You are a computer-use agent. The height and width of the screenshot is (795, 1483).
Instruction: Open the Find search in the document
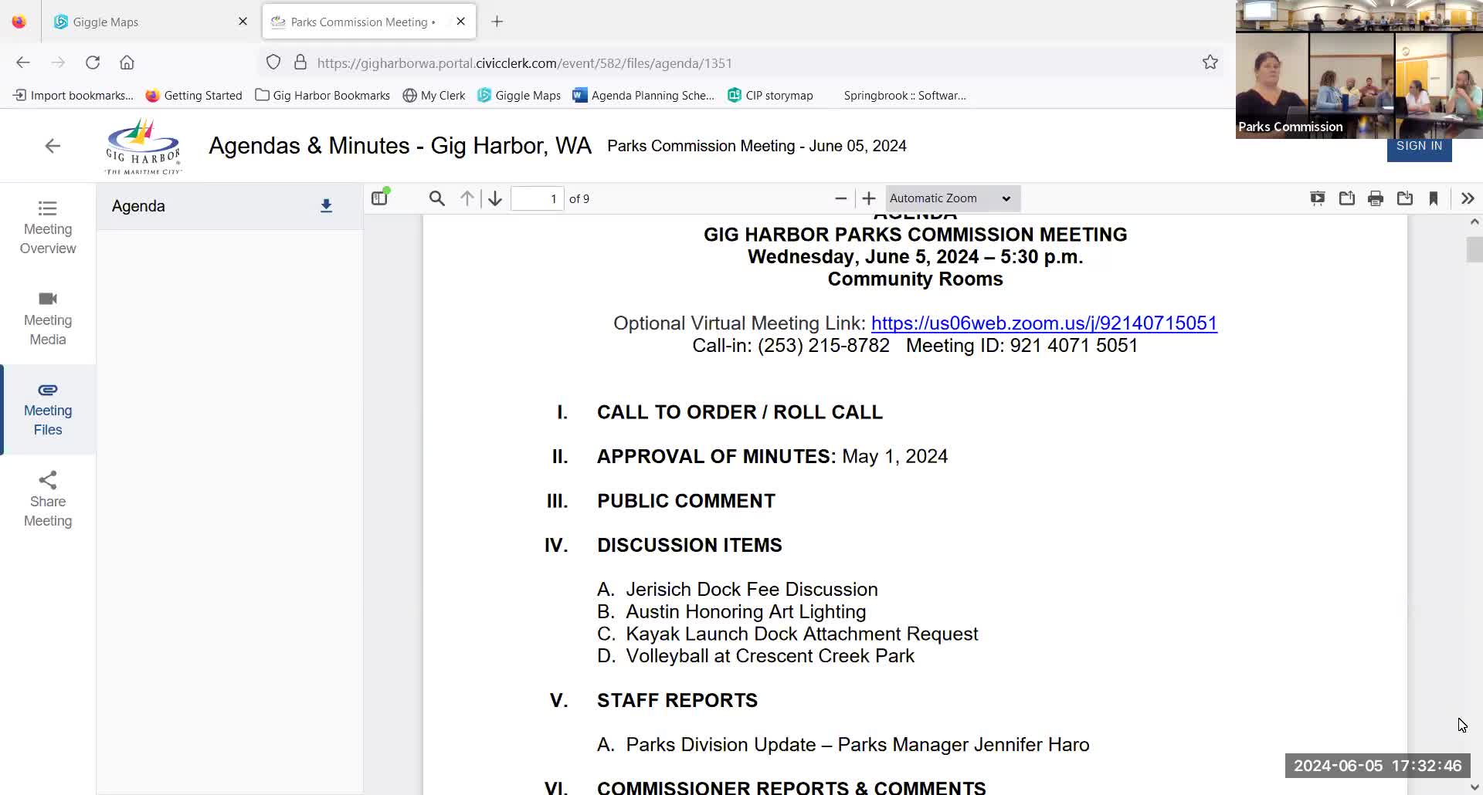(436, 198)
